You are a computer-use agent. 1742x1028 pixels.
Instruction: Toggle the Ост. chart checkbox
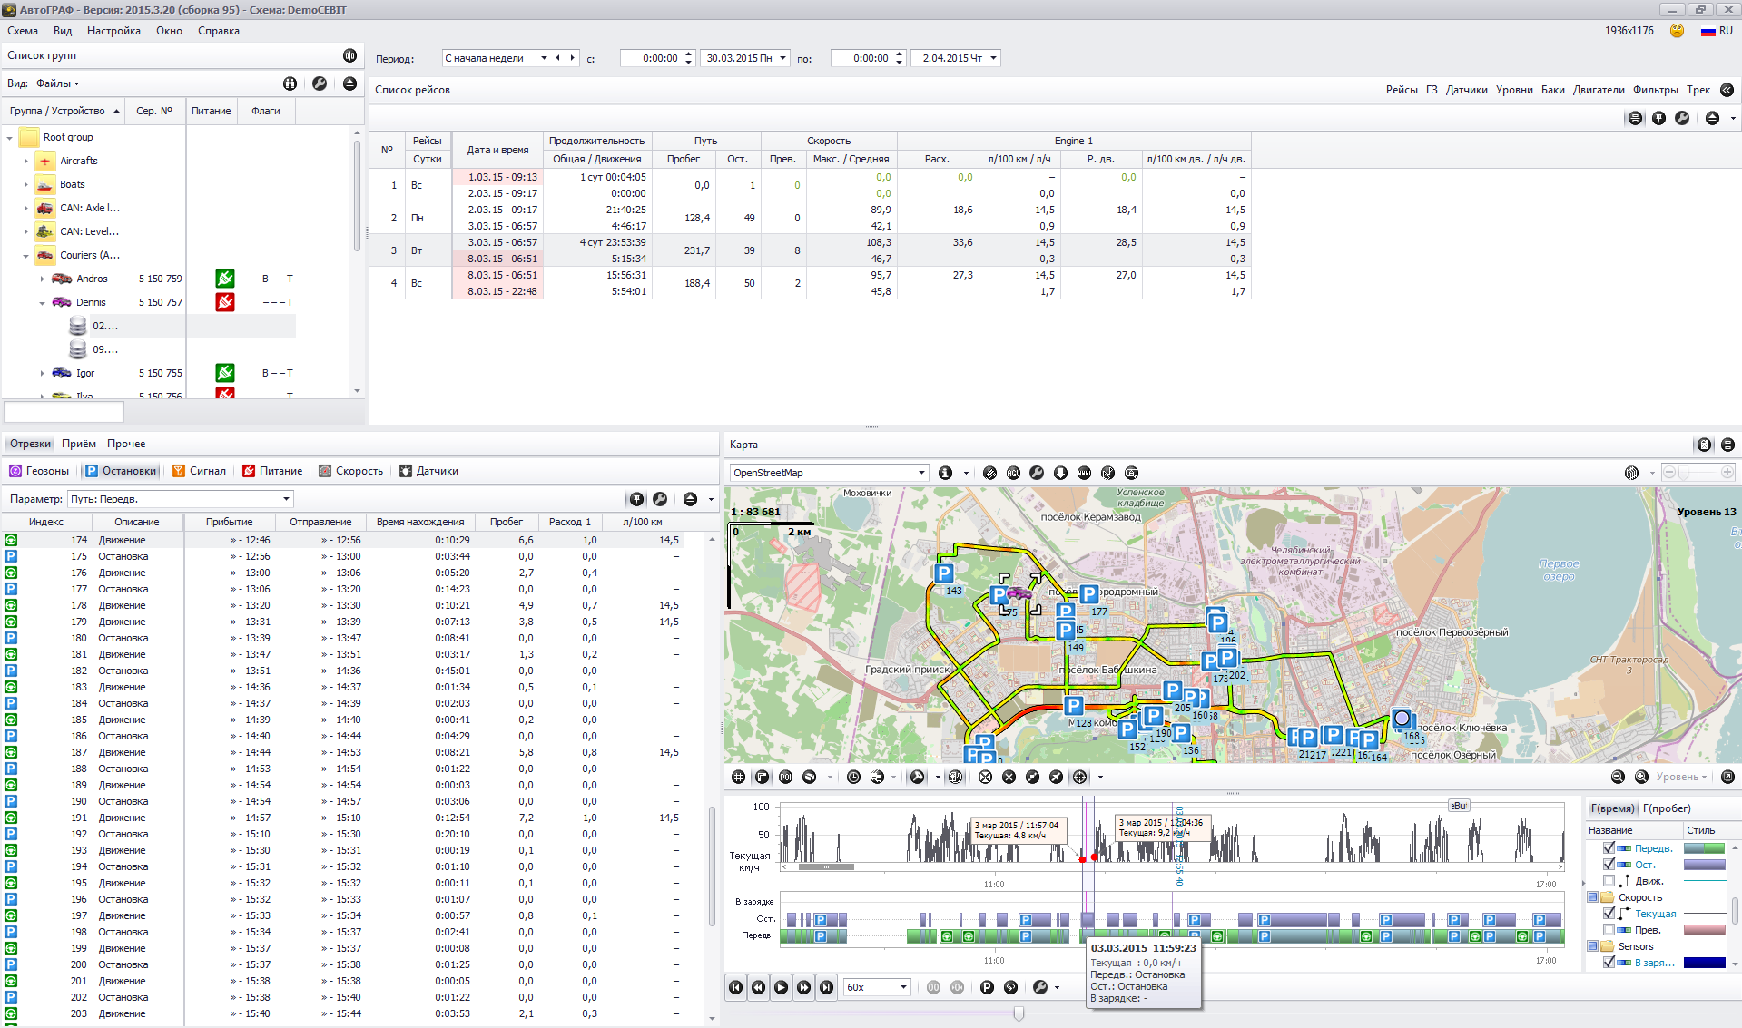coord(1609,865)
